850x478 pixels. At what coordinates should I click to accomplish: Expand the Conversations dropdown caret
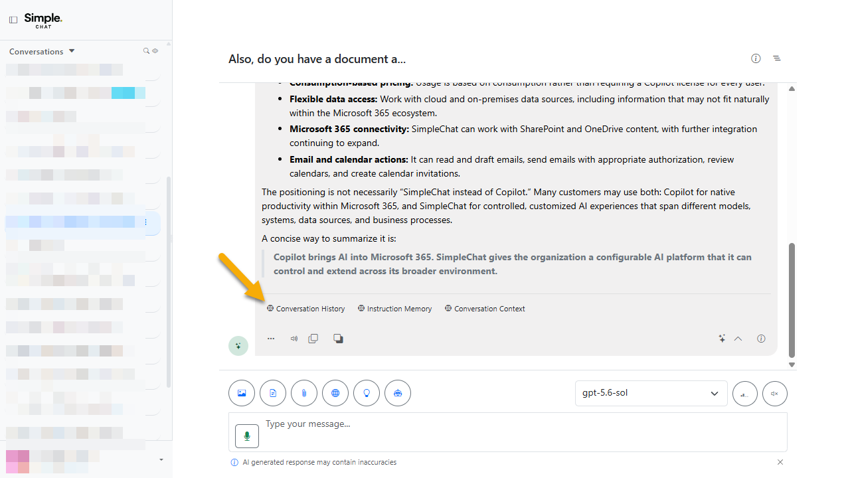pyautogui.click(x=72, y=51)
